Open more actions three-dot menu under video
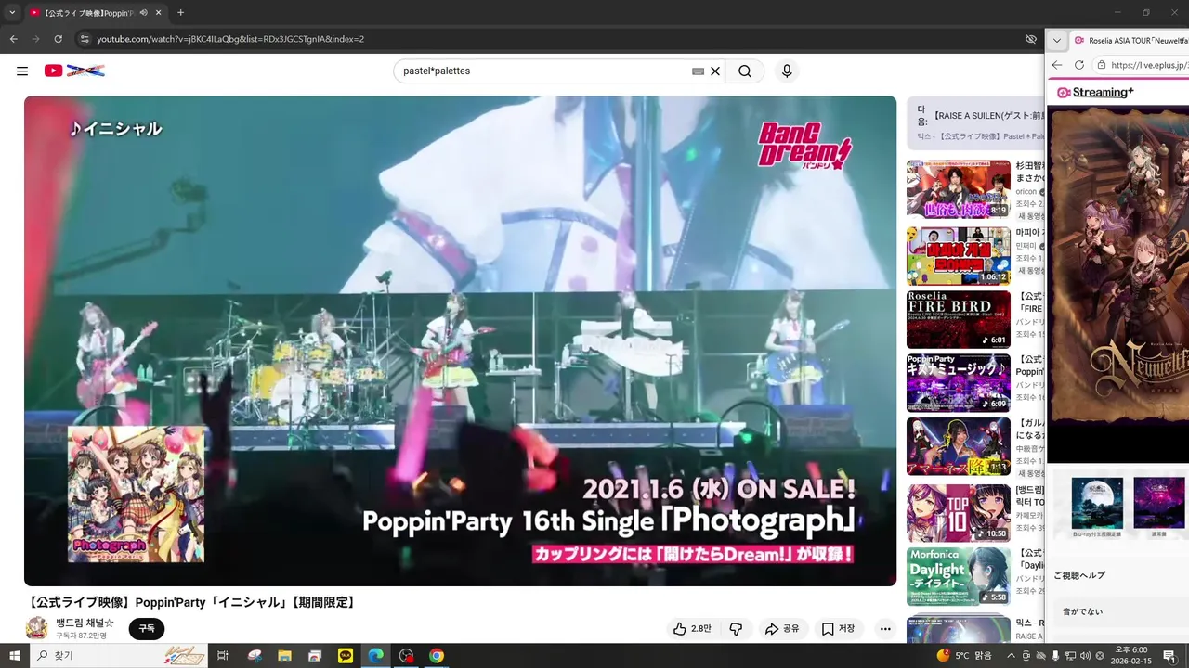 click(x=885, y=628)
